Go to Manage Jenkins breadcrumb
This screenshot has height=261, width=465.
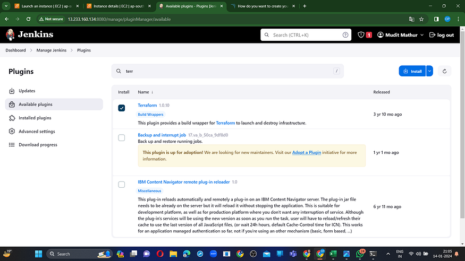point(52,50)
